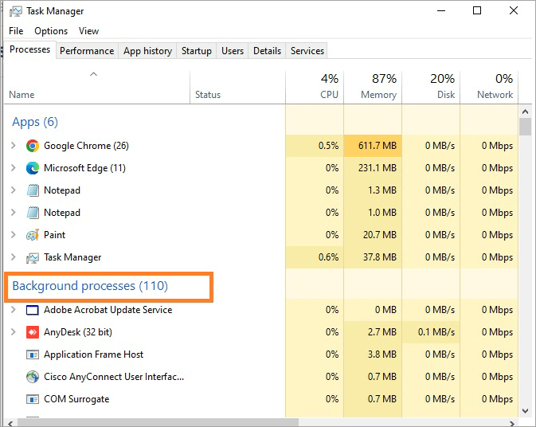Click the Microsoft Edge process icon

pos(33,168)
